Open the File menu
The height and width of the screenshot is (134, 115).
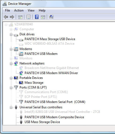click(7, 10)
